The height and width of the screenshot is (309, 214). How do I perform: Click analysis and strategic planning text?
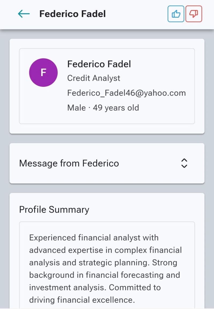coord(89,263)
